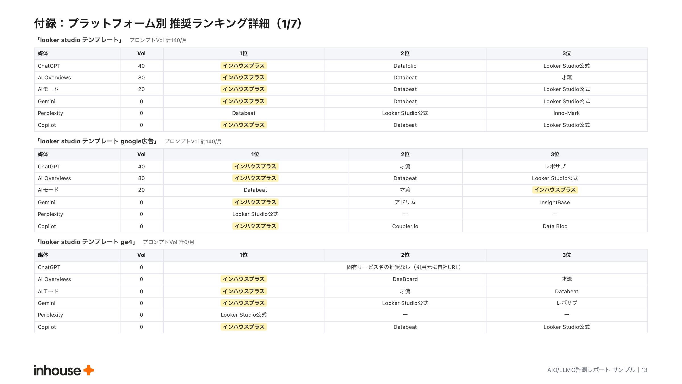The width and height of the screenshot is (682, 384).
Task: Click 'AI Overviews' in the google広告 table
Action: pyautogui.click(x=54, y=178)
